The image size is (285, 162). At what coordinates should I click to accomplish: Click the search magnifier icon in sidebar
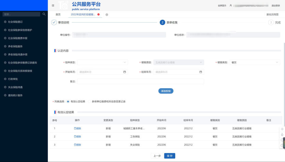point(44,14)
